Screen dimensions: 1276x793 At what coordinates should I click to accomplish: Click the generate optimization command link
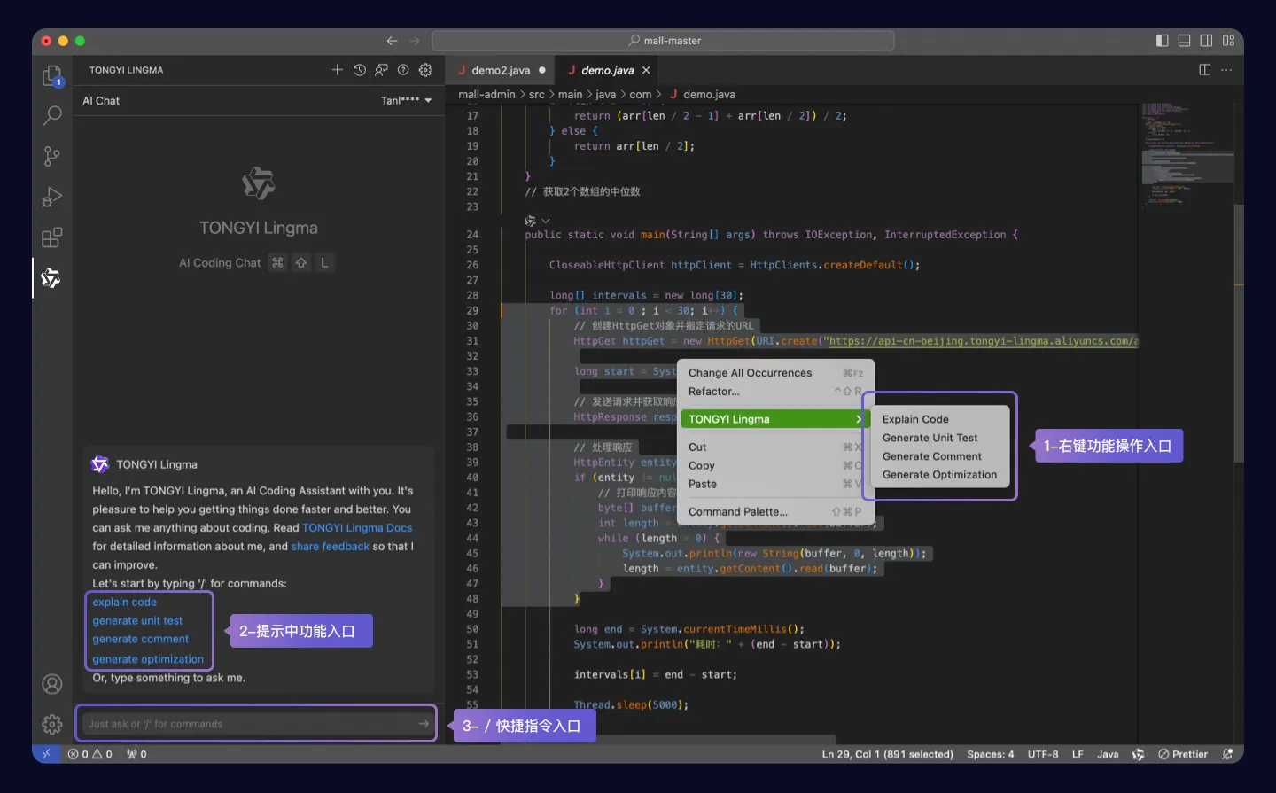pyautogui.click(x=148, y=659)
